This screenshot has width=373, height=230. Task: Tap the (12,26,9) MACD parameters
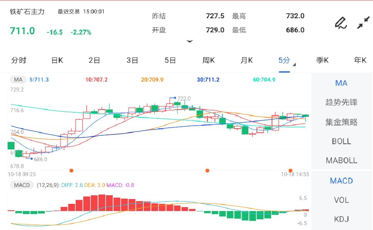pyautogui.click(x=48, y=185)
